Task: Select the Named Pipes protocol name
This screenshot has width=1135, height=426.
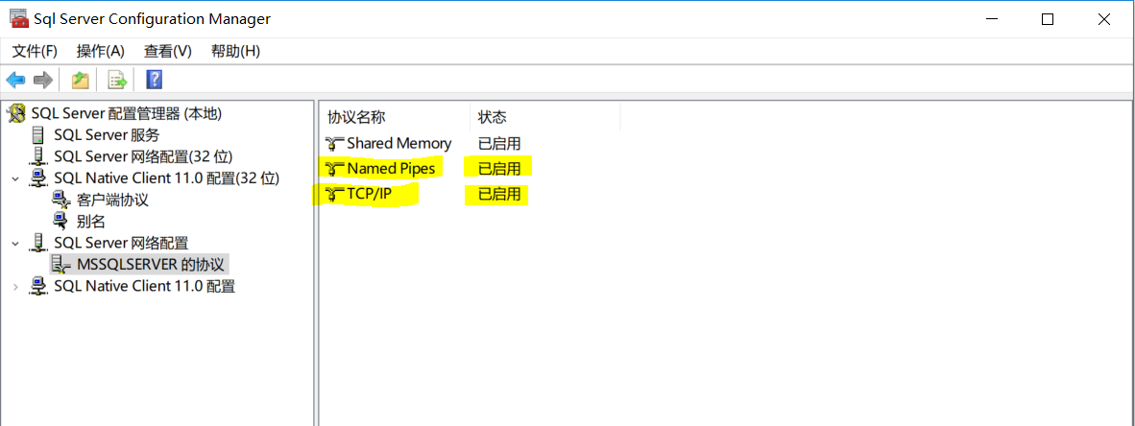Action: 391,169
